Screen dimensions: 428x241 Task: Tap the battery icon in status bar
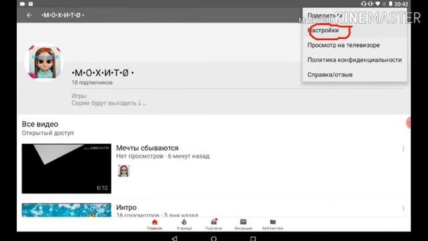pyautogui.click(x=391, y=4)
